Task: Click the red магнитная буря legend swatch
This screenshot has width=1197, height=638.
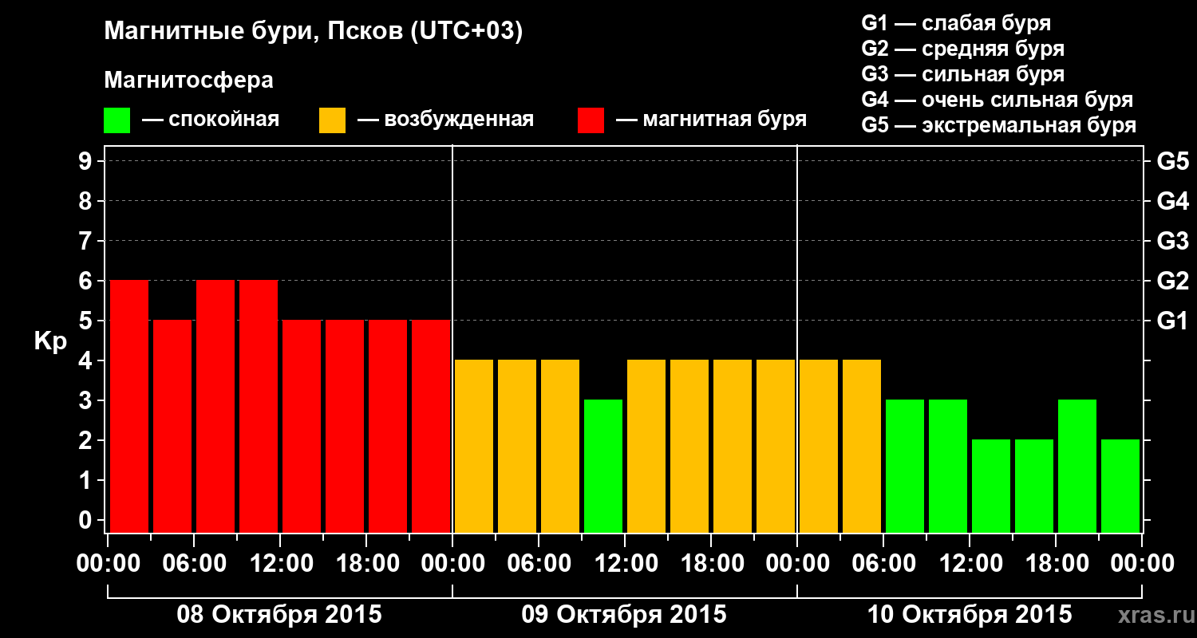Action: [591, 120]
